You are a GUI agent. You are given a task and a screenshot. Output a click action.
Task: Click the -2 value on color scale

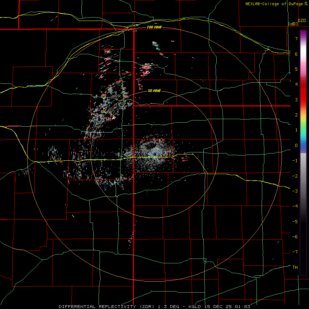click(x=295, y=176)
